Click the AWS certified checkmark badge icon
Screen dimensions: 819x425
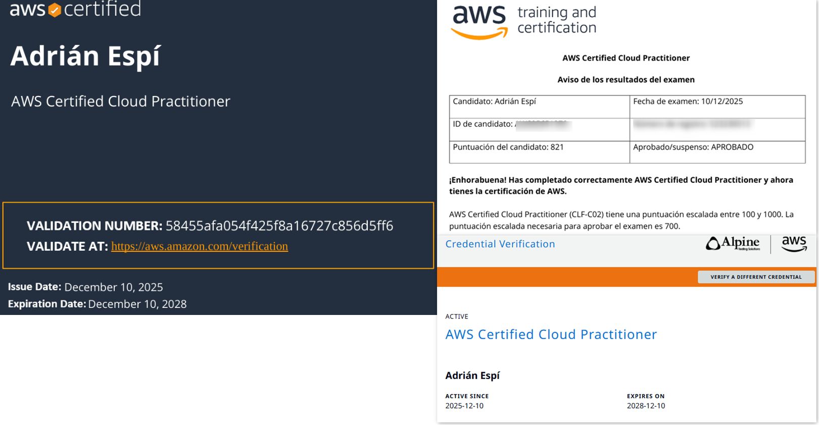pyautogui.click(x=55, y=10)
